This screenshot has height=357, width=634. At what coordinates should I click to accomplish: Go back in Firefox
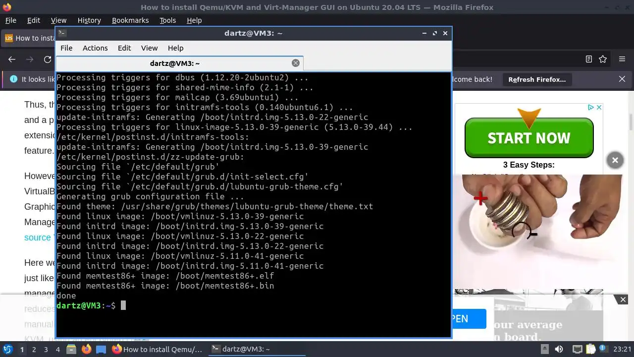pos(12,59)
